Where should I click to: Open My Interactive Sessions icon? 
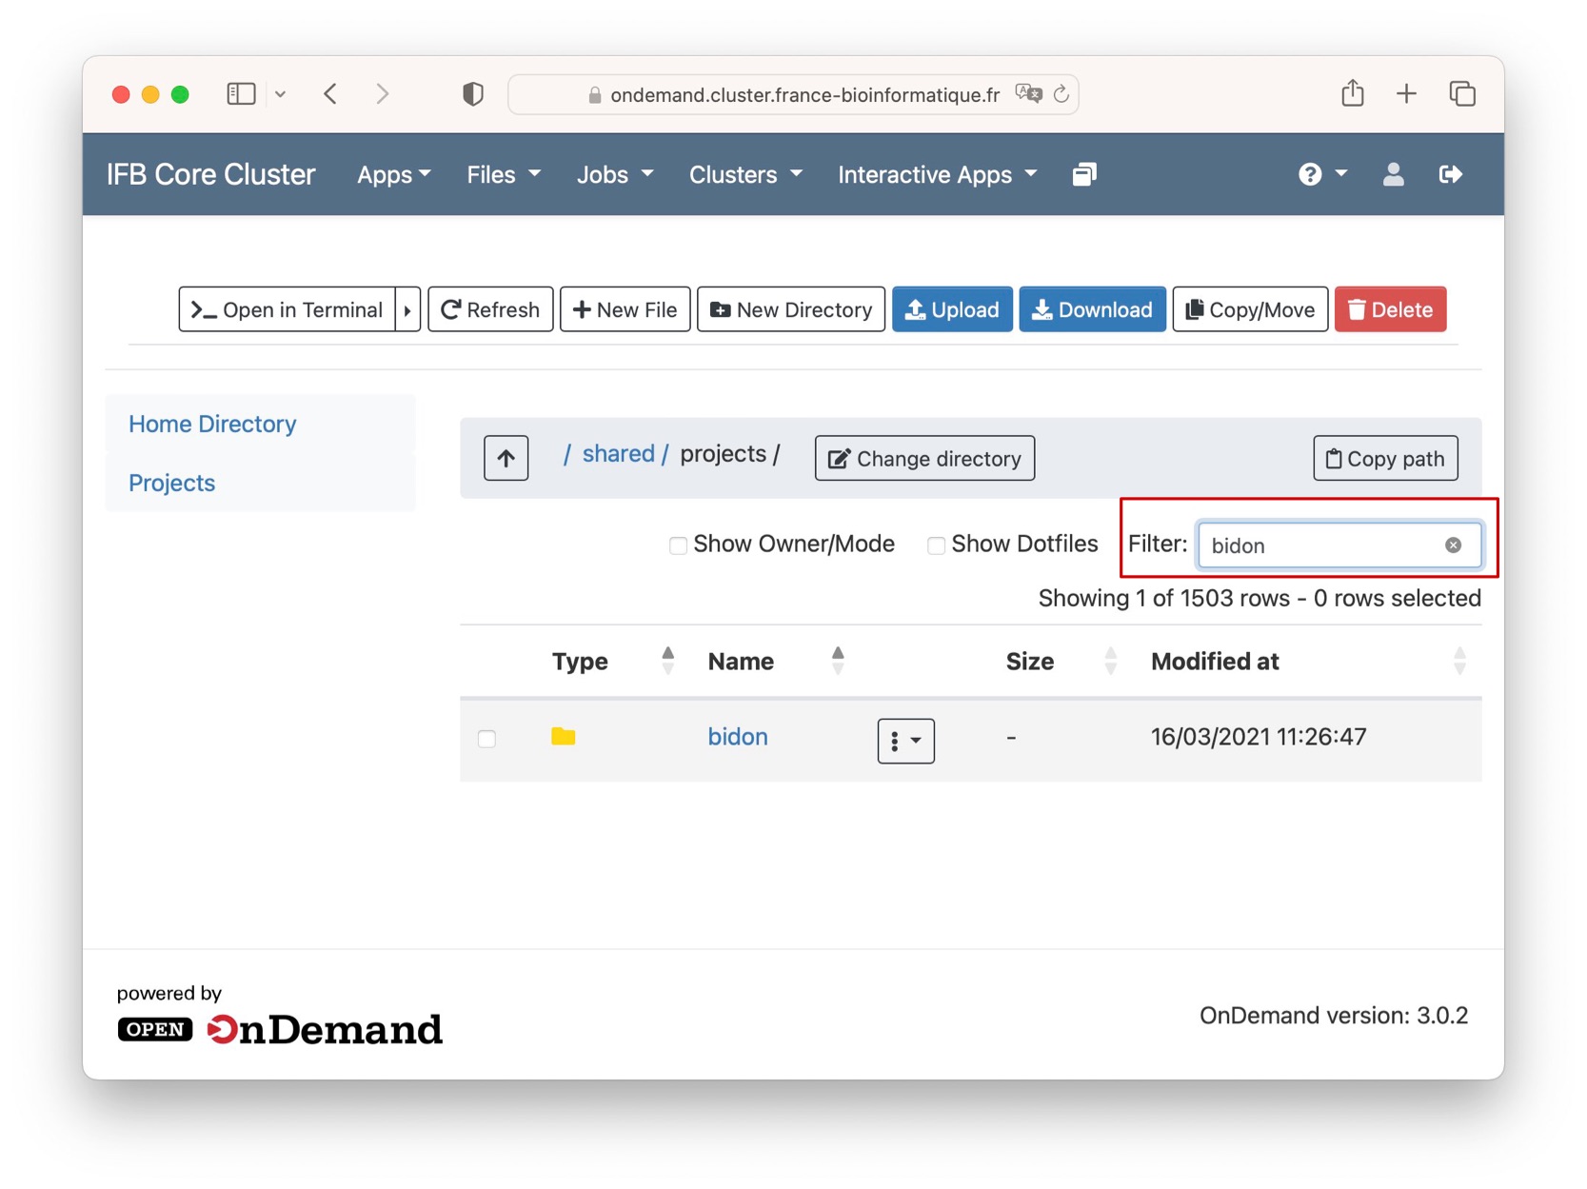click(x=1084, y=174)
